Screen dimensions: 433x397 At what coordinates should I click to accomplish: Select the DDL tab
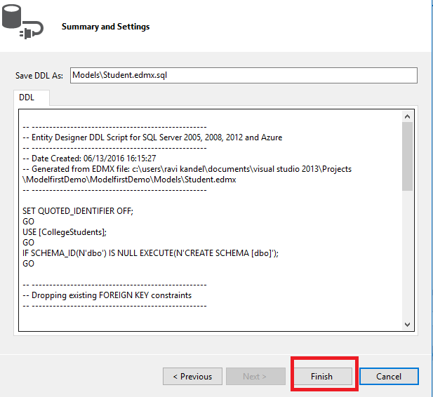tap(27, 97)
